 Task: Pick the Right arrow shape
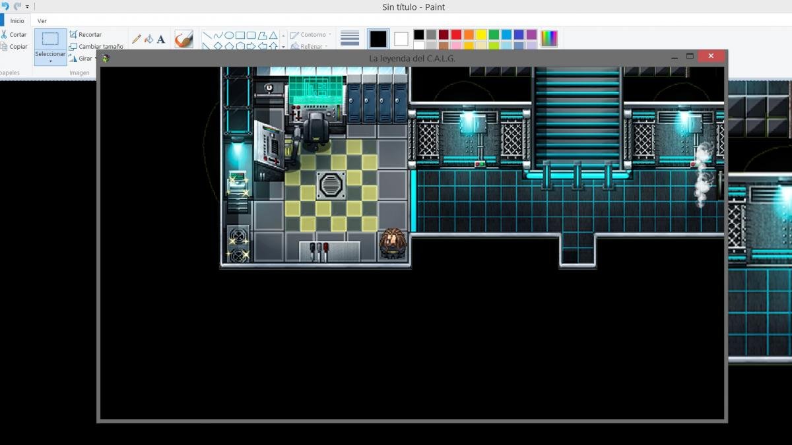point(251,46)
